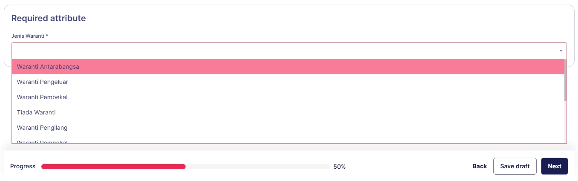Screen dimensions: 578x181
Task: Click the filled red progress bar
Action: [113, 167]
